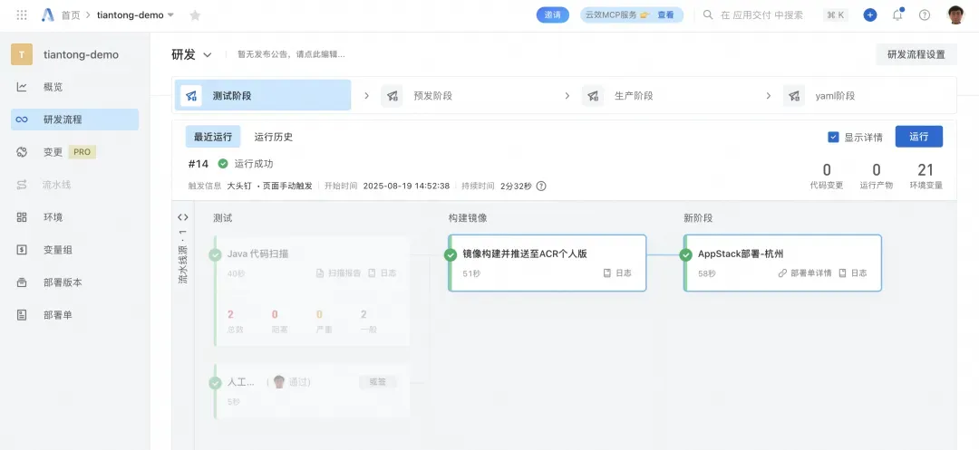Click the 或签 tag on 人工 card

[x=378, y=382]
